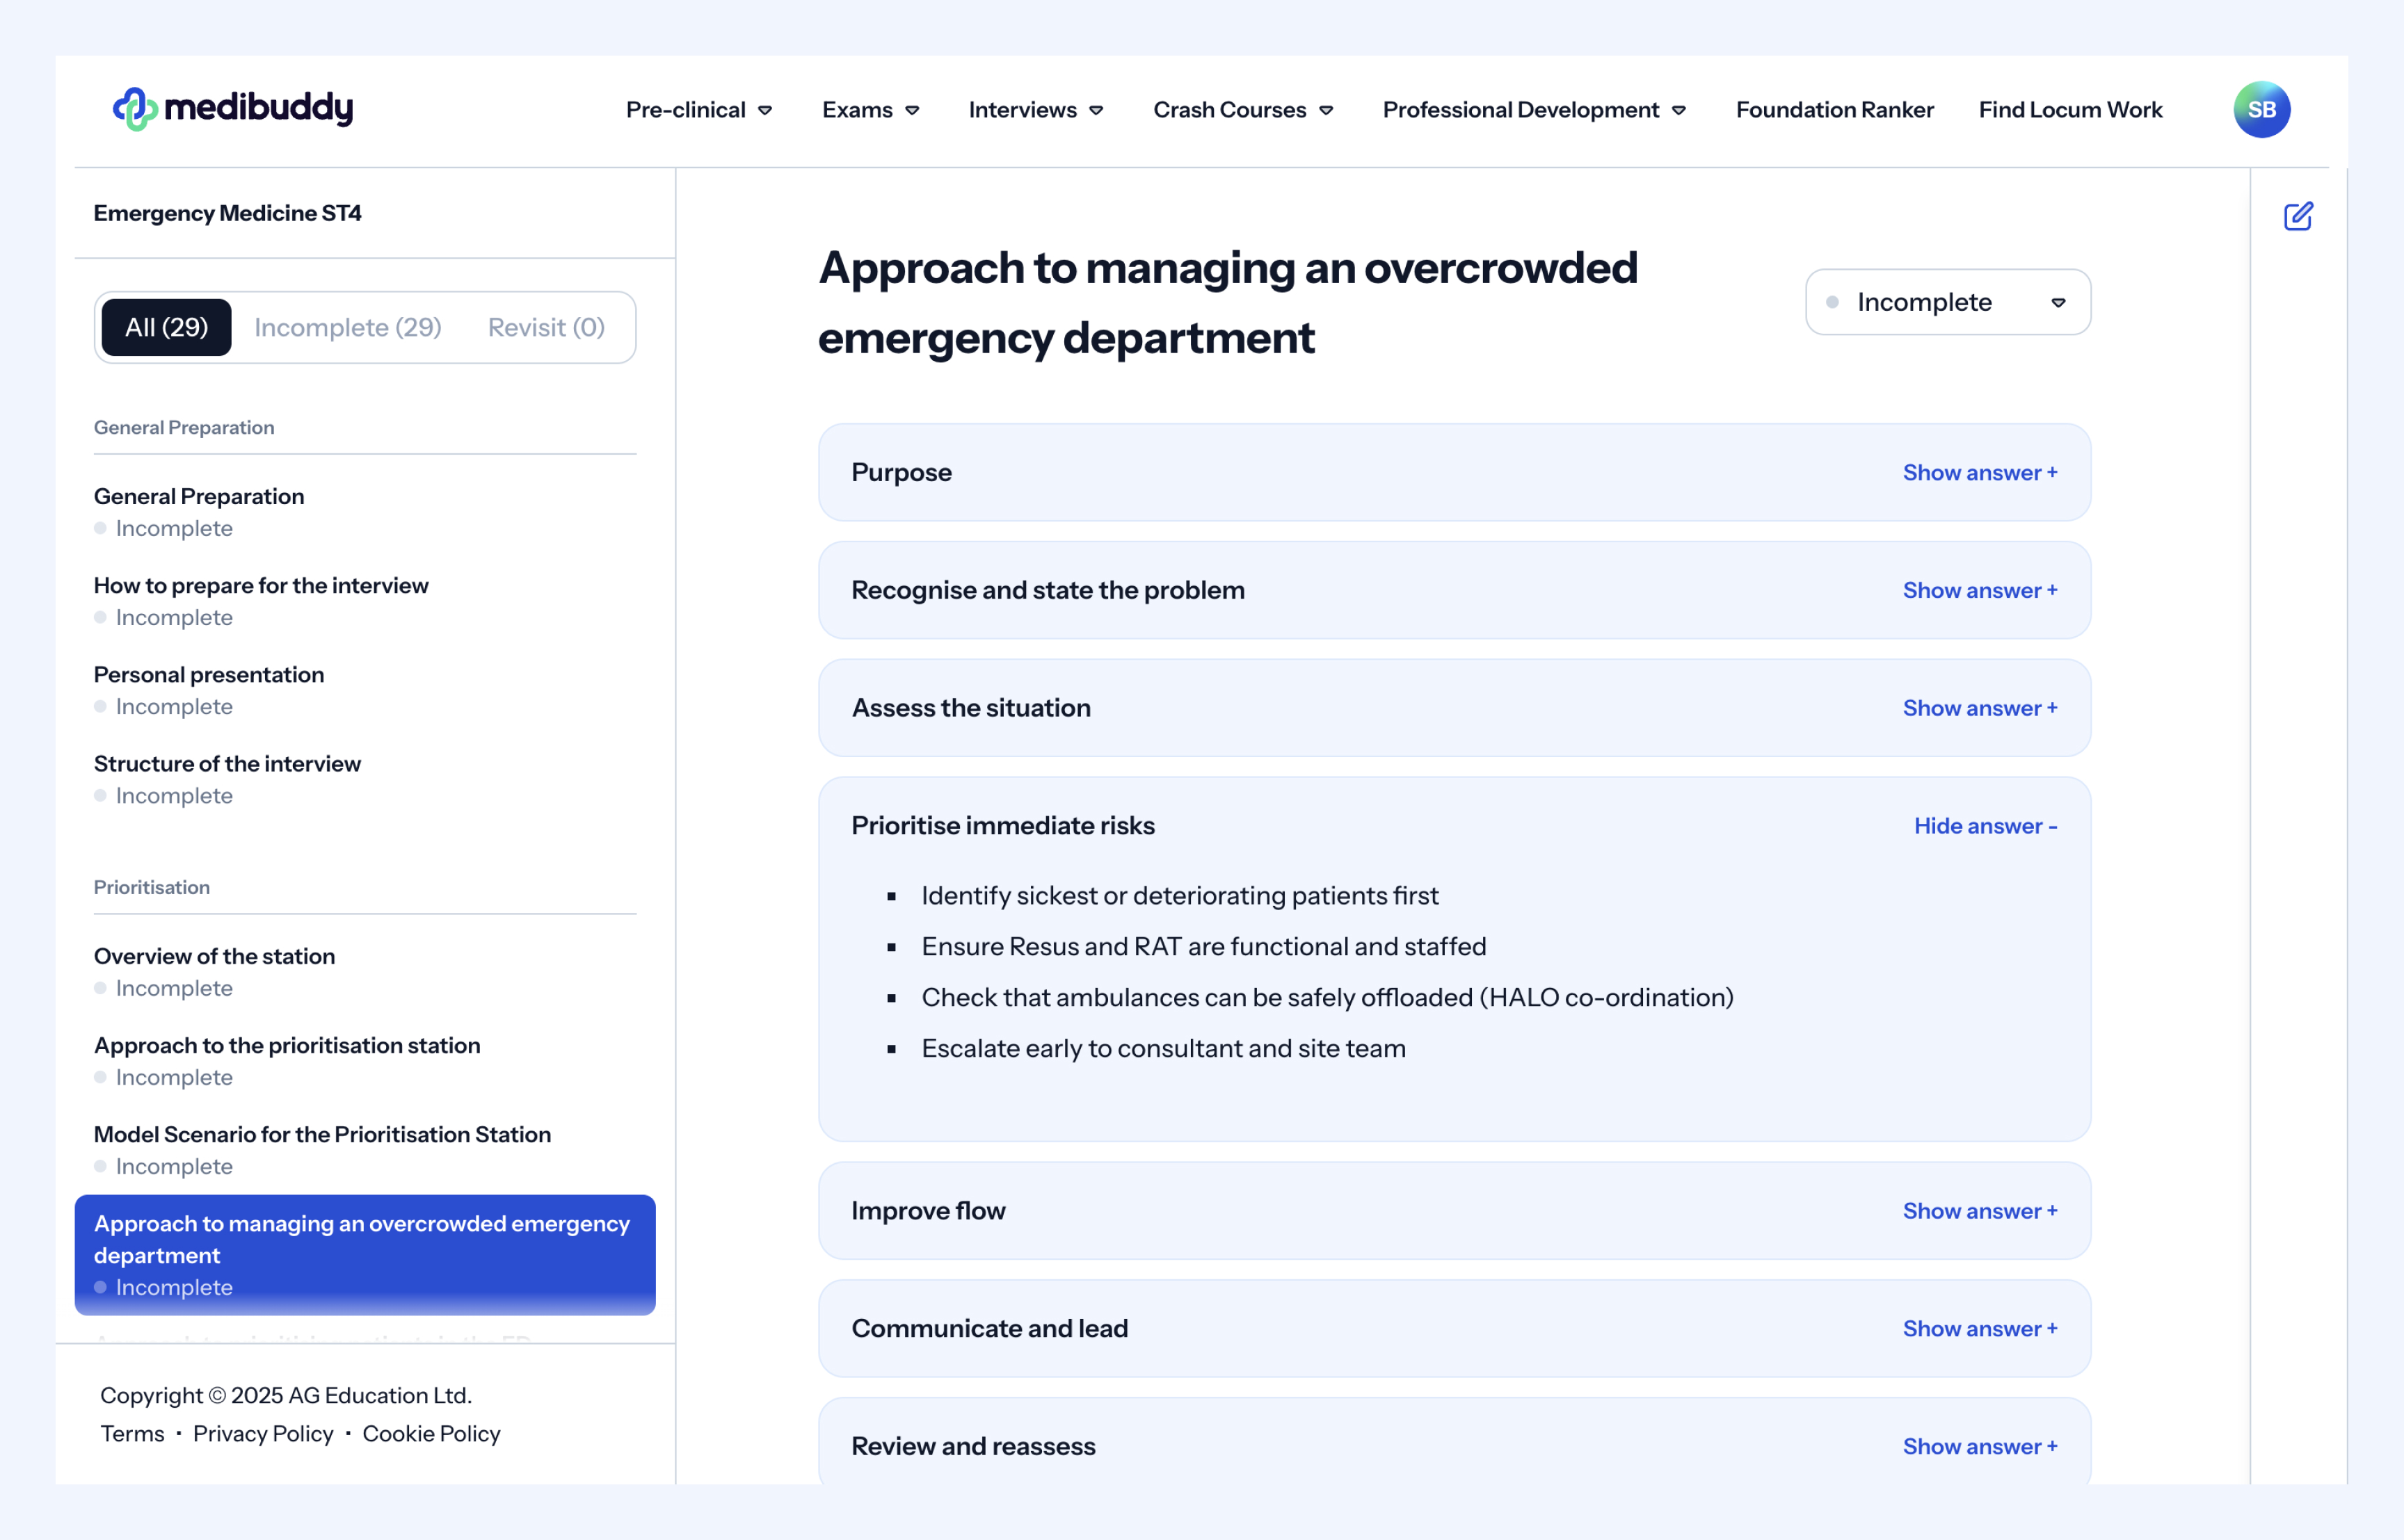Show answer for Purpose section
The height and width of the screenshot is (1540, 2404).
tap(1979, 473)
